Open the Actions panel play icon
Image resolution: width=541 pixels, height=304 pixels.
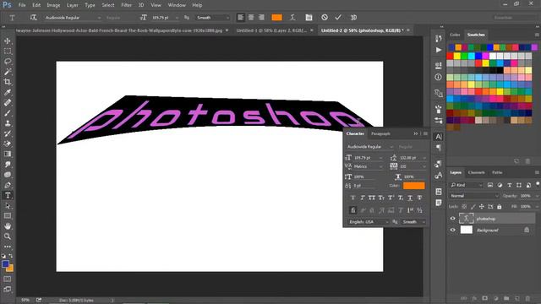click(439, 50)
